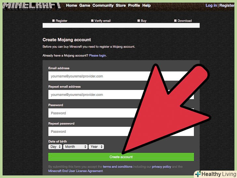Focus the Repeat email address field
This screenshot has height=178, width=237.
point(121,95)
